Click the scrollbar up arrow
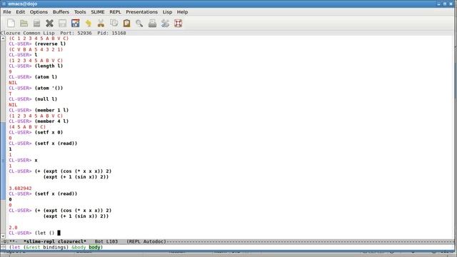 3,39
